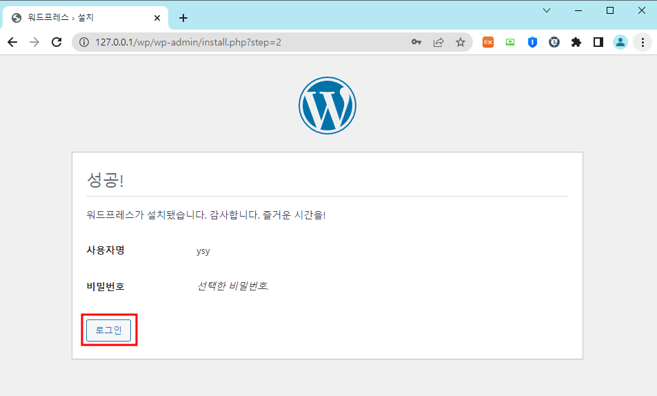657x396 pixels.
Task: Click the WordPress logo
Action: (327, 106)
